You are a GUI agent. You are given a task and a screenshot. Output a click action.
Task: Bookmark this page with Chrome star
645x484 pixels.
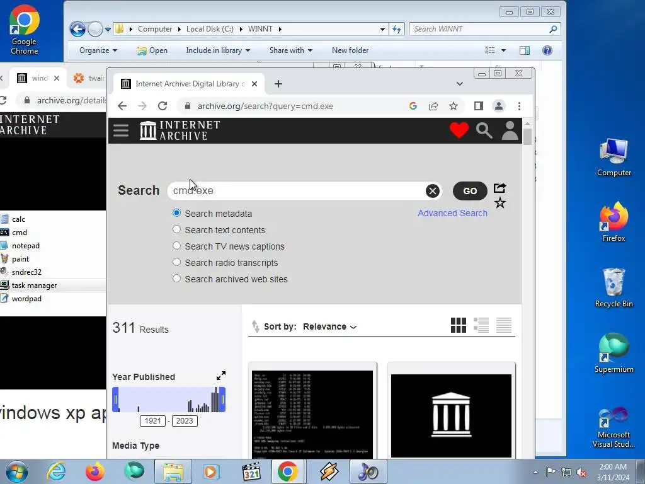click(454, 106)
